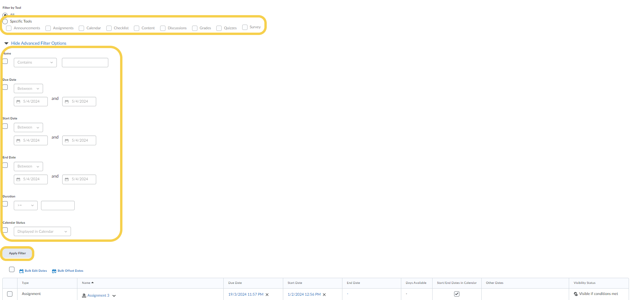Click the visibility conditions status icon
Screen dimensions: 630x300
pyautogui.click(x=576, y=294)
